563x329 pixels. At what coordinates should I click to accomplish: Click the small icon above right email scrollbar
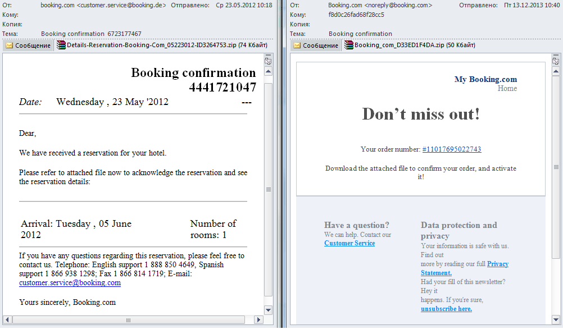click(x=556, y=60)
